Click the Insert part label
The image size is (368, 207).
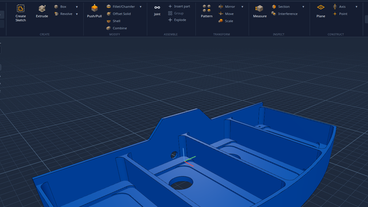(x=182, y=6)
